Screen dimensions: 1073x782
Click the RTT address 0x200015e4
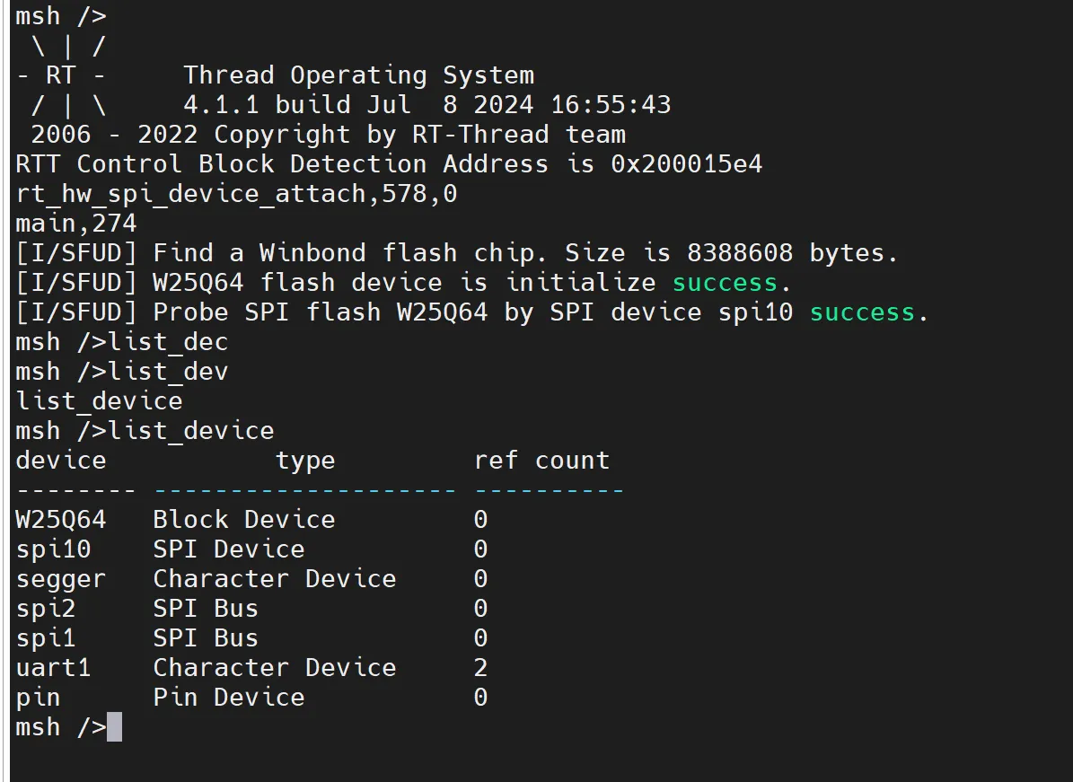click(686, 164)
